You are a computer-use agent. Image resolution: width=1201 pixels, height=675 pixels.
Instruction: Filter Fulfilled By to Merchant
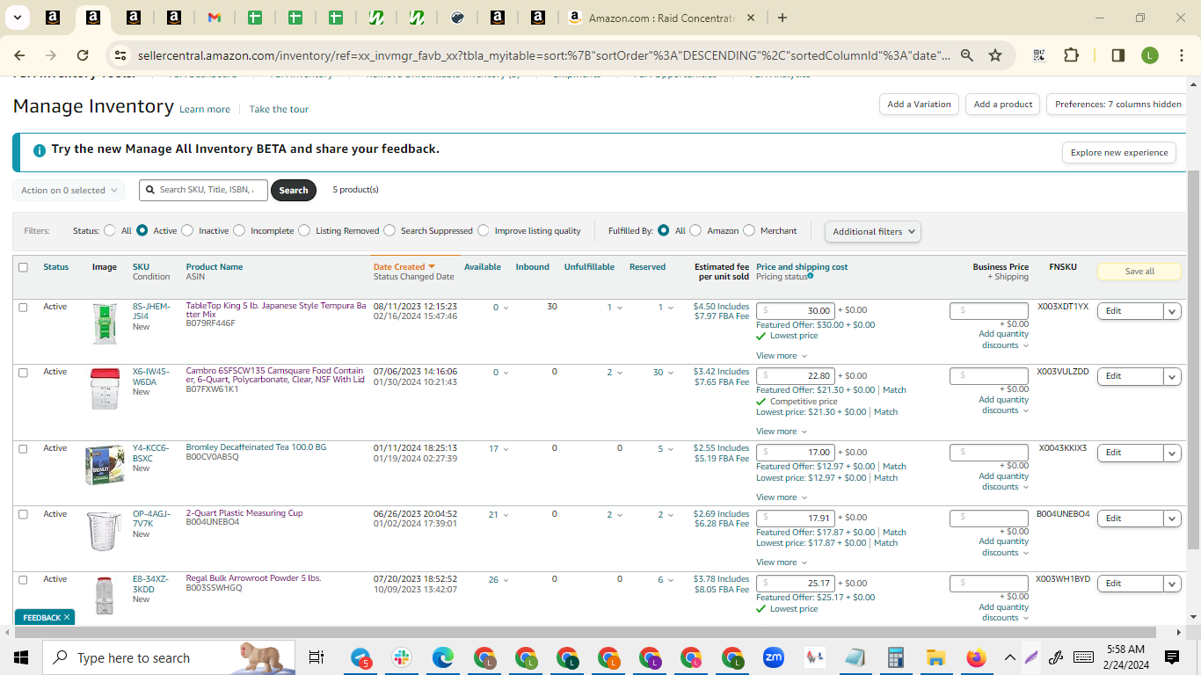[749, 231]
